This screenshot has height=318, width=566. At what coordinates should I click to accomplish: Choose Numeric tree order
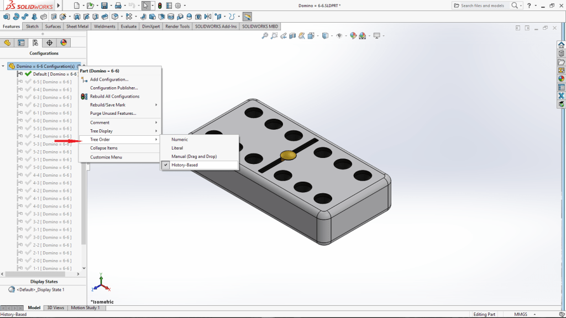[x=180, y=140]
